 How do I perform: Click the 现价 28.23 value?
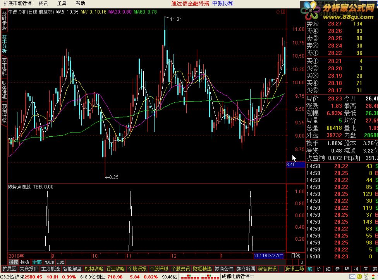pyautogui.click(x=335, y=98)
